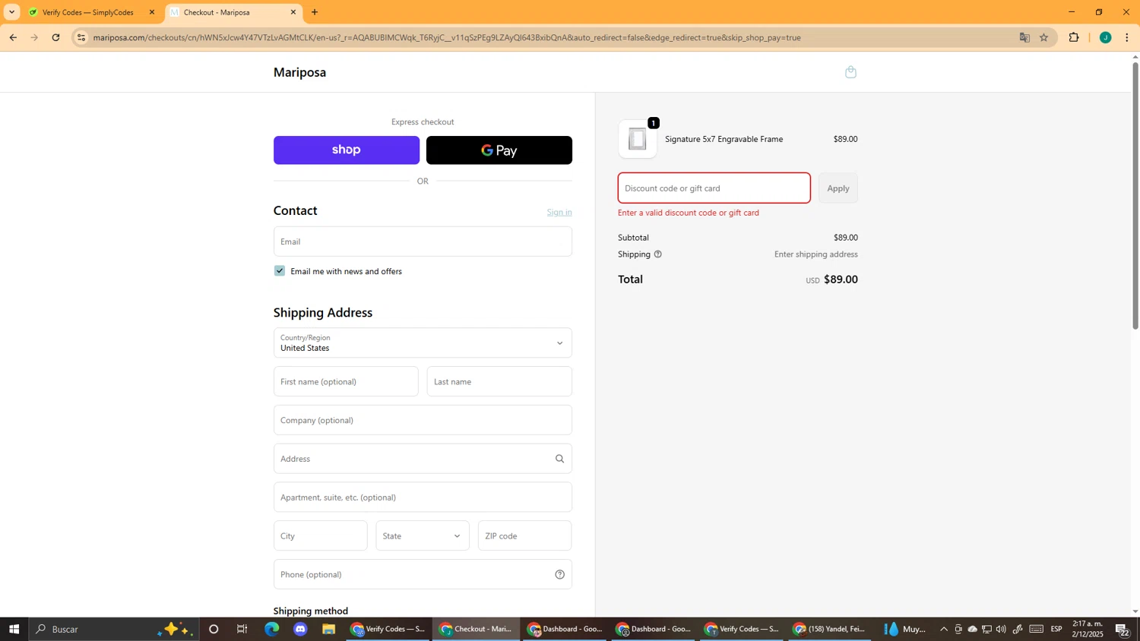Click the Signature Frame product thumbnail

click(638, 139)
